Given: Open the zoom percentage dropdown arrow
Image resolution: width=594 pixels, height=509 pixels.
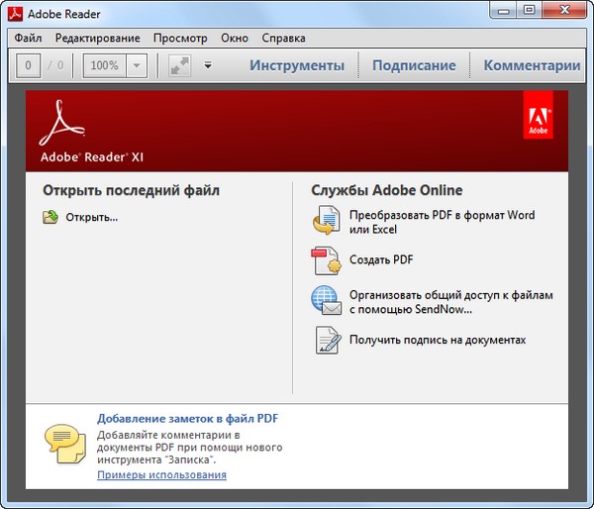Looking at the screenshot, I should tap(137, 66).
